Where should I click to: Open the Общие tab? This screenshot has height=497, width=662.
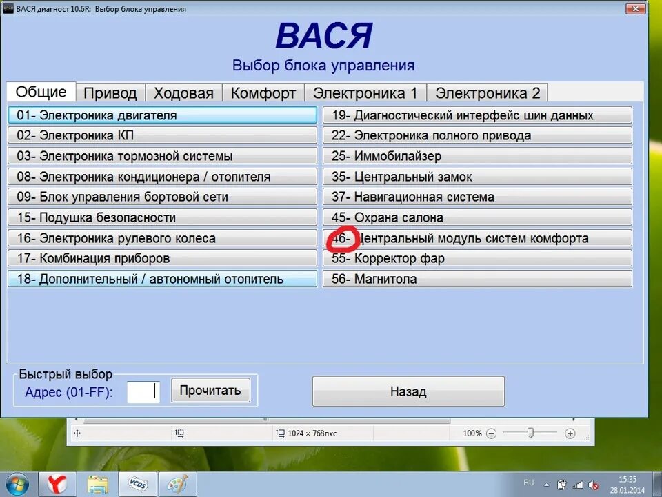(41, 92)
